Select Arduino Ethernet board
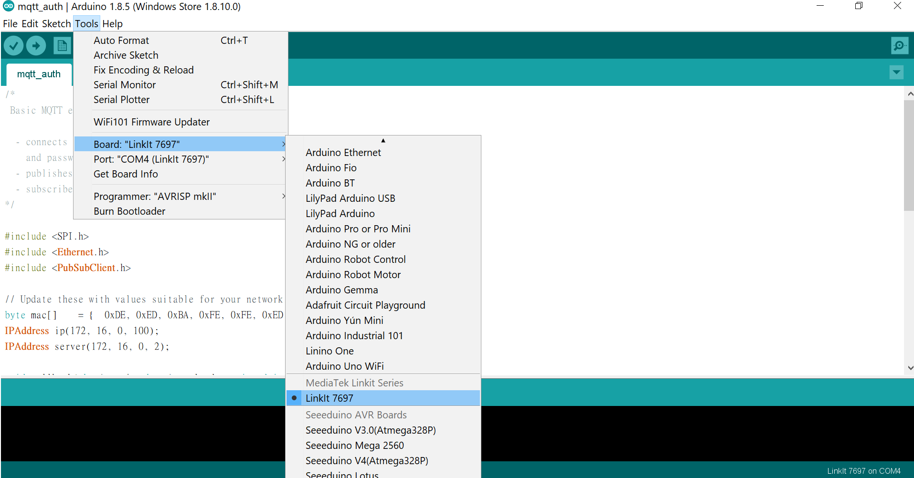Viewport: 914px width, 478px height. pos(383,153)
